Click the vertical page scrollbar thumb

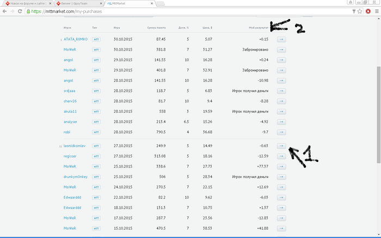(379, 115)
